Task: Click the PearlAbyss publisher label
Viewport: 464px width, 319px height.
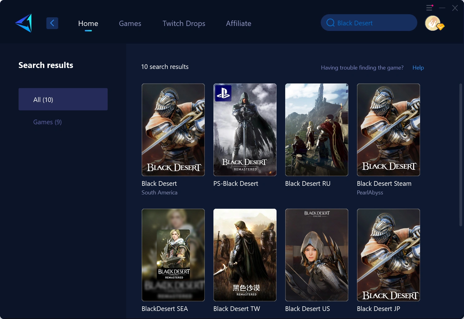Action: point(370,193)
